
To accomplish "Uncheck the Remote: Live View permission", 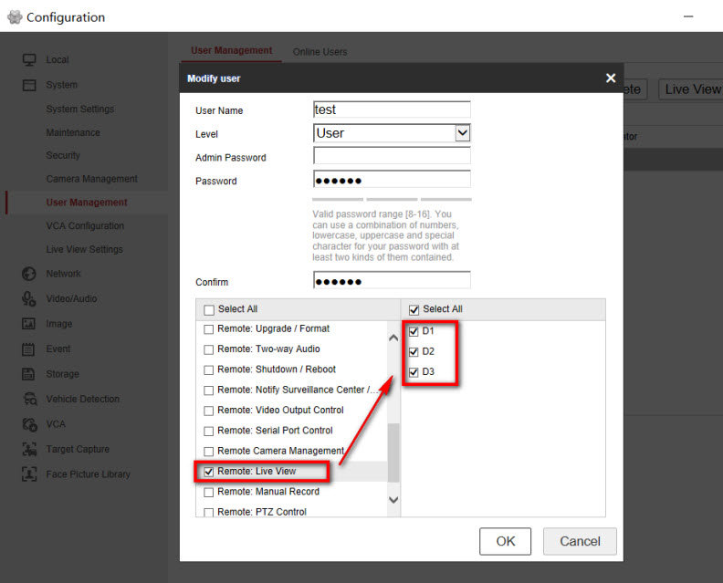I will [209, 472].
